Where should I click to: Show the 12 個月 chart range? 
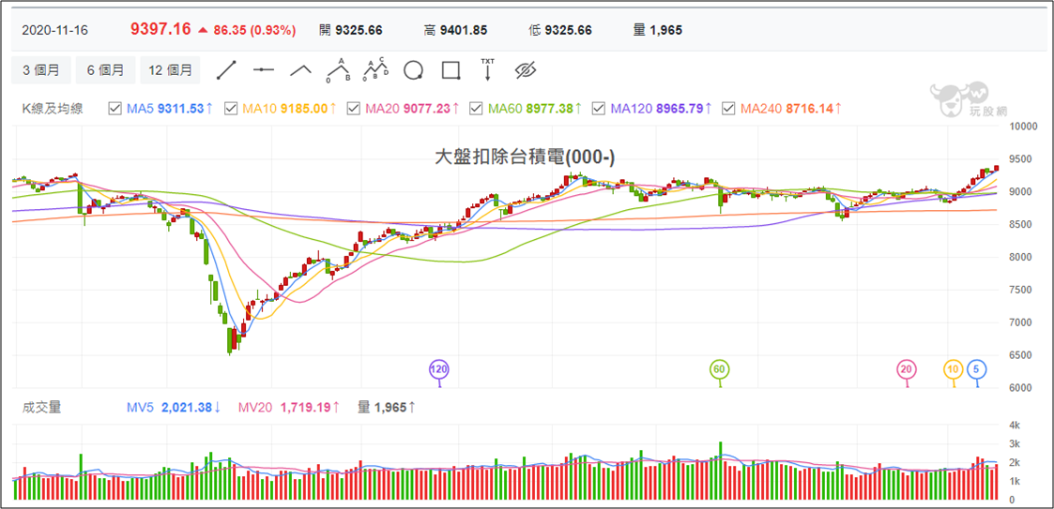[x=170, y=70]
